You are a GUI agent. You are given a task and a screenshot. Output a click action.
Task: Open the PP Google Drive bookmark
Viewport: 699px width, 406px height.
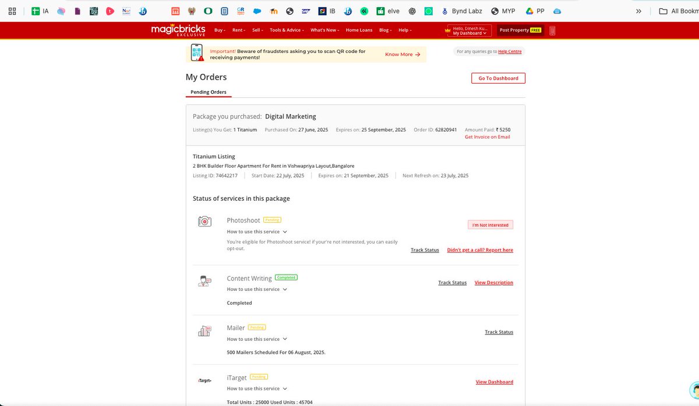[x=535, y=11]
